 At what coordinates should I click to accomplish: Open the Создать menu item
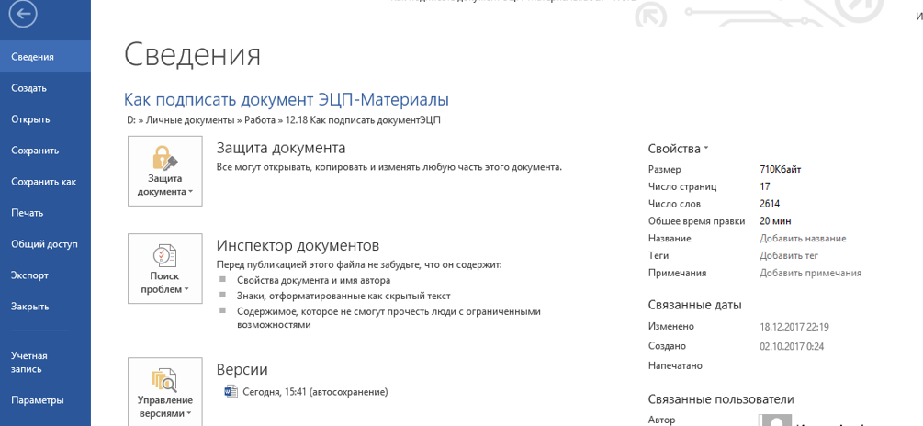point(28,88)
